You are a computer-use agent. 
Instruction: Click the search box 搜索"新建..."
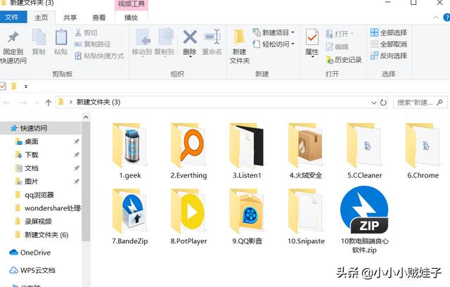click(420, 103)
